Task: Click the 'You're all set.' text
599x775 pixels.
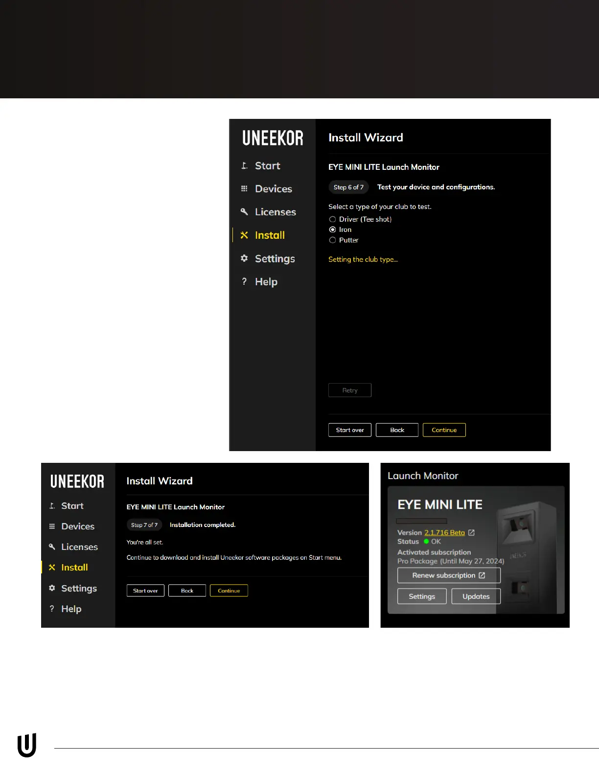Action: click(x=145, y=542)
